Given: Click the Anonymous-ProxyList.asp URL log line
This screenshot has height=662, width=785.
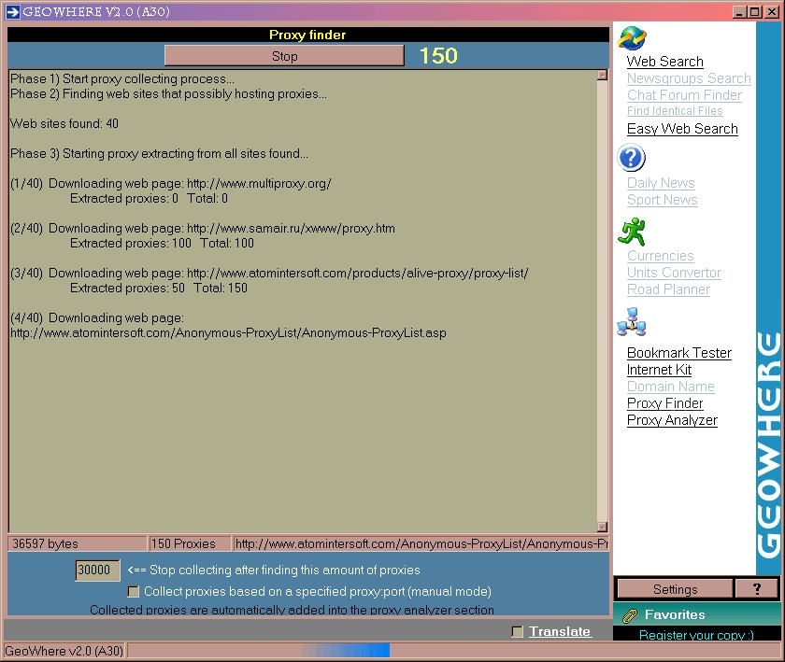Looking at the screenshot, I should (x=228, y=332).
